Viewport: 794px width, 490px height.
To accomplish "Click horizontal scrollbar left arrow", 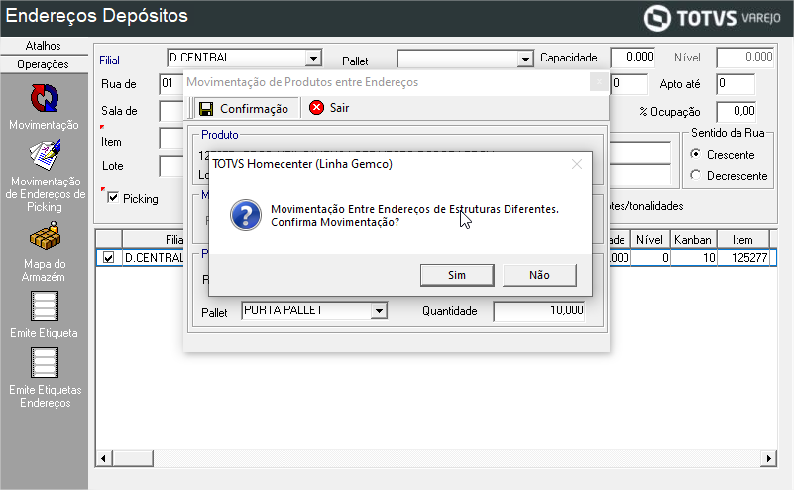I will pyautogui.click(x=103, y=458).
